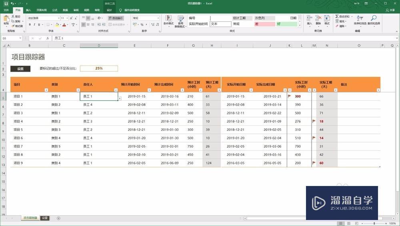400x226 pixels.
Task: Switch to the 设置 sheet tab
Action: (45, 218)
